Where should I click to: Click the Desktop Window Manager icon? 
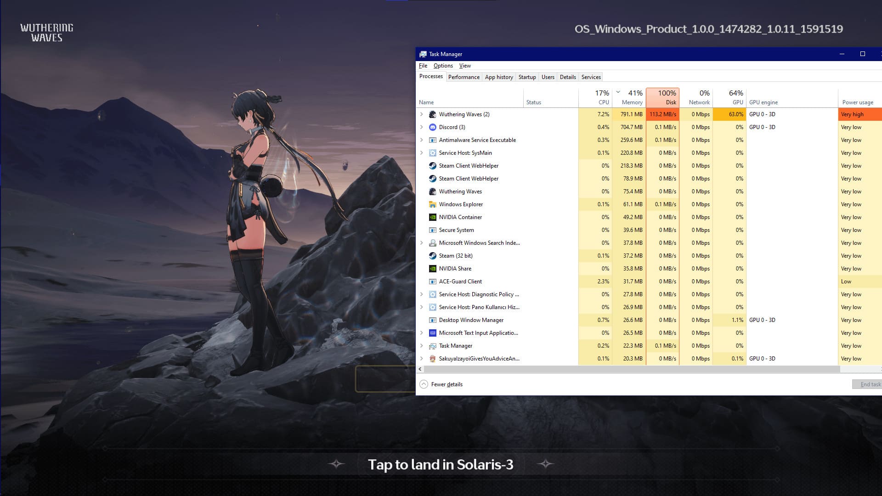click(432, 320)
